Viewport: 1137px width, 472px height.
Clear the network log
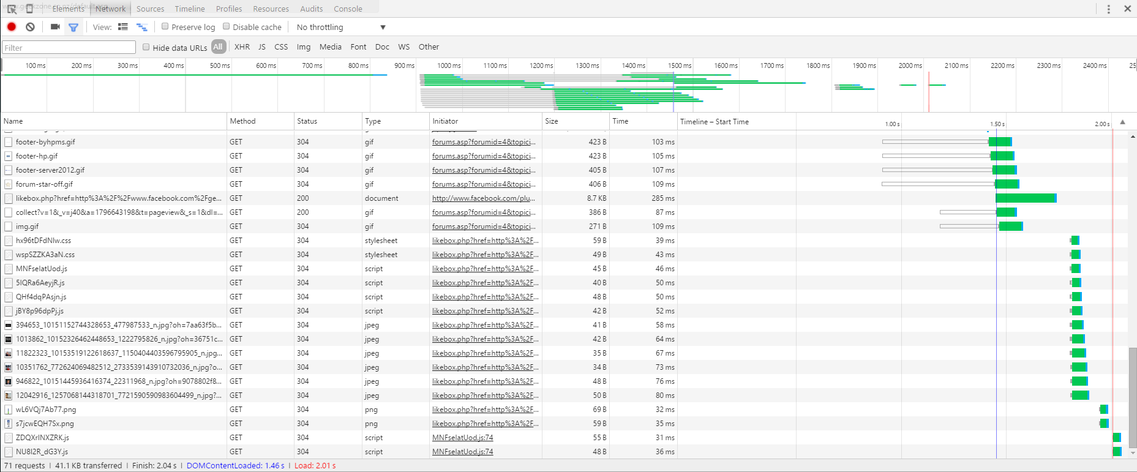point(30,27)
